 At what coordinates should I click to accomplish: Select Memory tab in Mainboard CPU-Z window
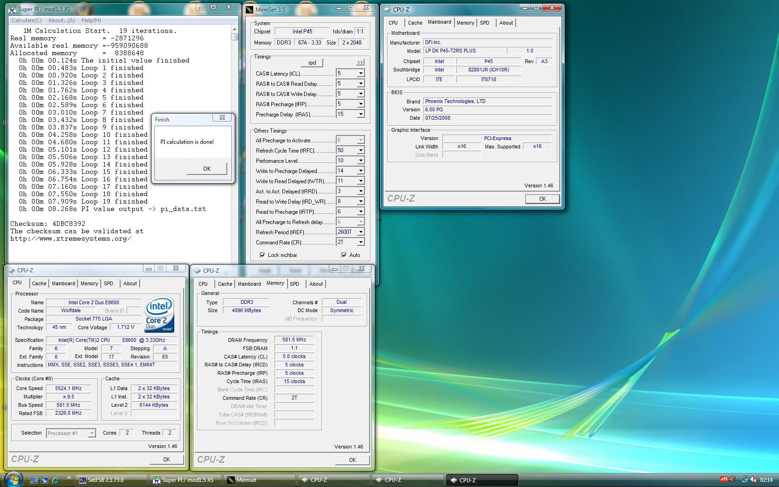(x=465, y=23)
